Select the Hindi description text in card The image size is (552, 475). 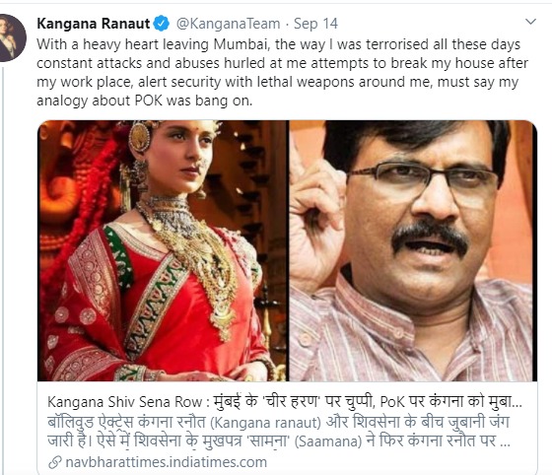coord(279,432)
